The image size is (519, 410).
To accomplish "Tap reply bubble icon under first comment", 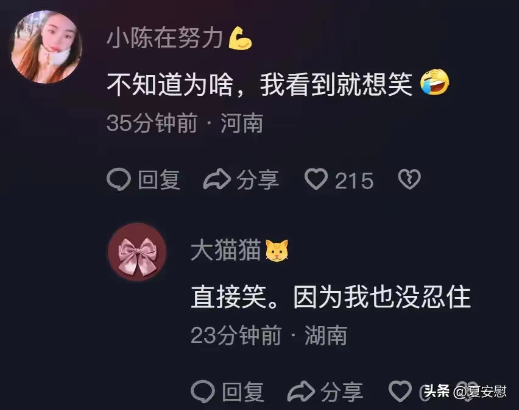I will (x=119, y=179).
